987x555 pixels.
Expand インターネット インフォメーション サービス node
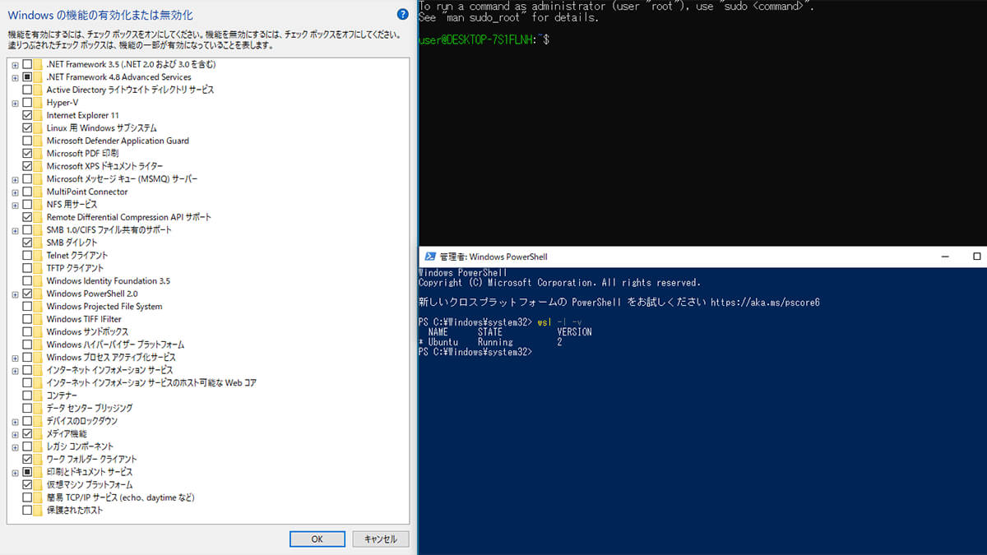click(15, 370)
